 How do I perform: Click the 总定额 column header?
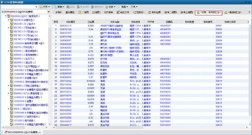(90, 21)
